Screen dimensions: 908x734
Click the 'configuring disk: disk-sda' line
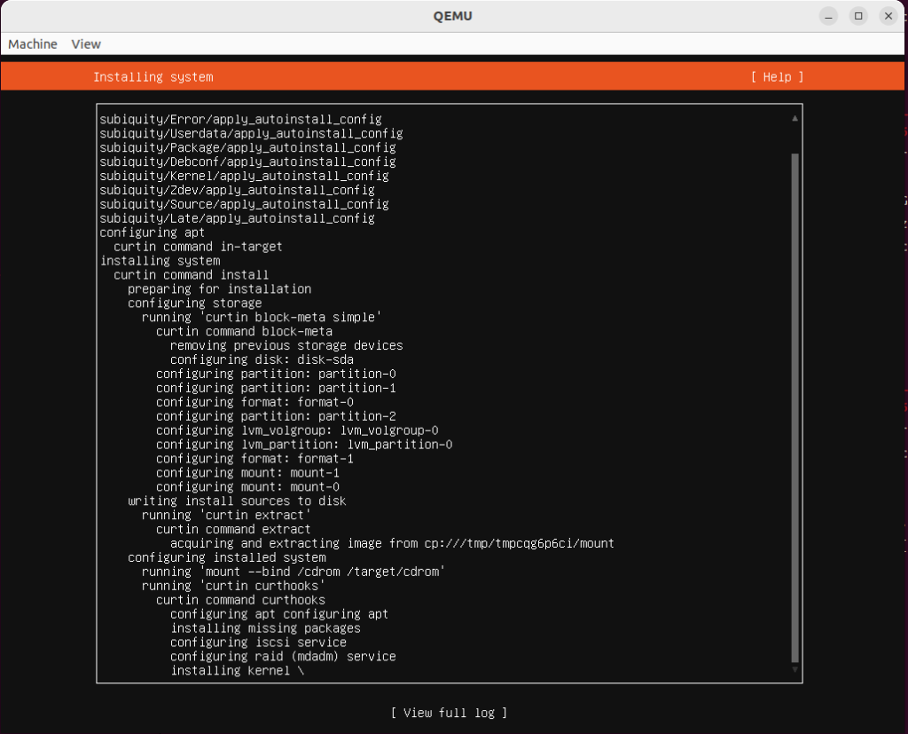[x=262, y=359]
